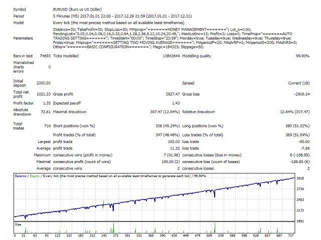Click the Balance legend label in chart
The height and width of the screenshot is (240, 321).
21,176
